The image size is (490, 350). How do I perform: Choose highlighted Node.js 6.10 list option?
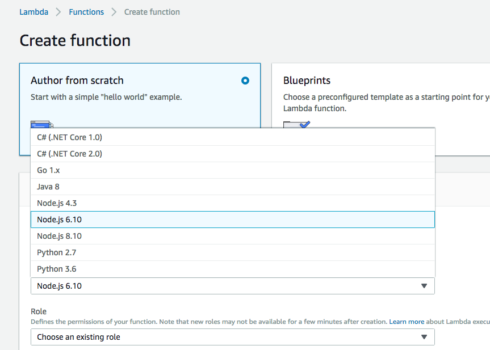232,220
